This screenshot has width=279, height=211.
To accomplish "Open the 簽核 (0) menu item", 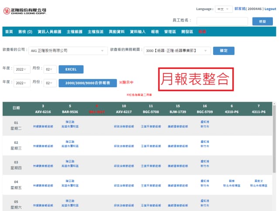I will point(25,32).
